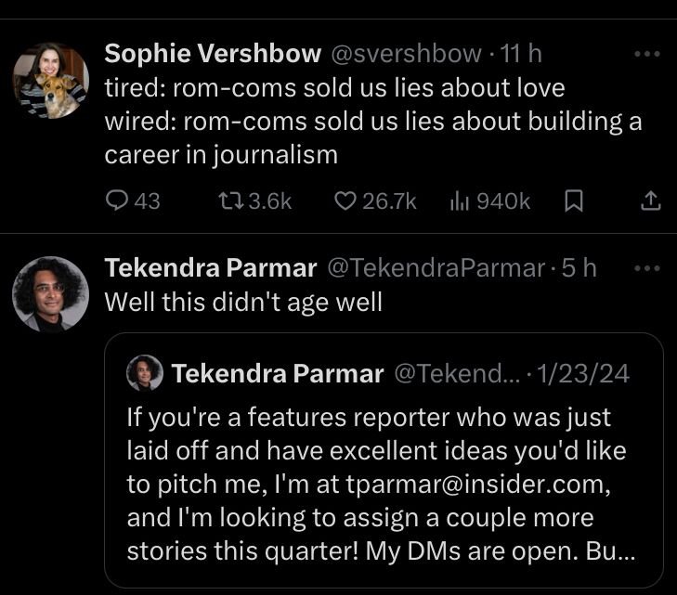The image size is (677, 595).
Task: Open the quoted tweet about features reporters
Action: tap(382, 483)
